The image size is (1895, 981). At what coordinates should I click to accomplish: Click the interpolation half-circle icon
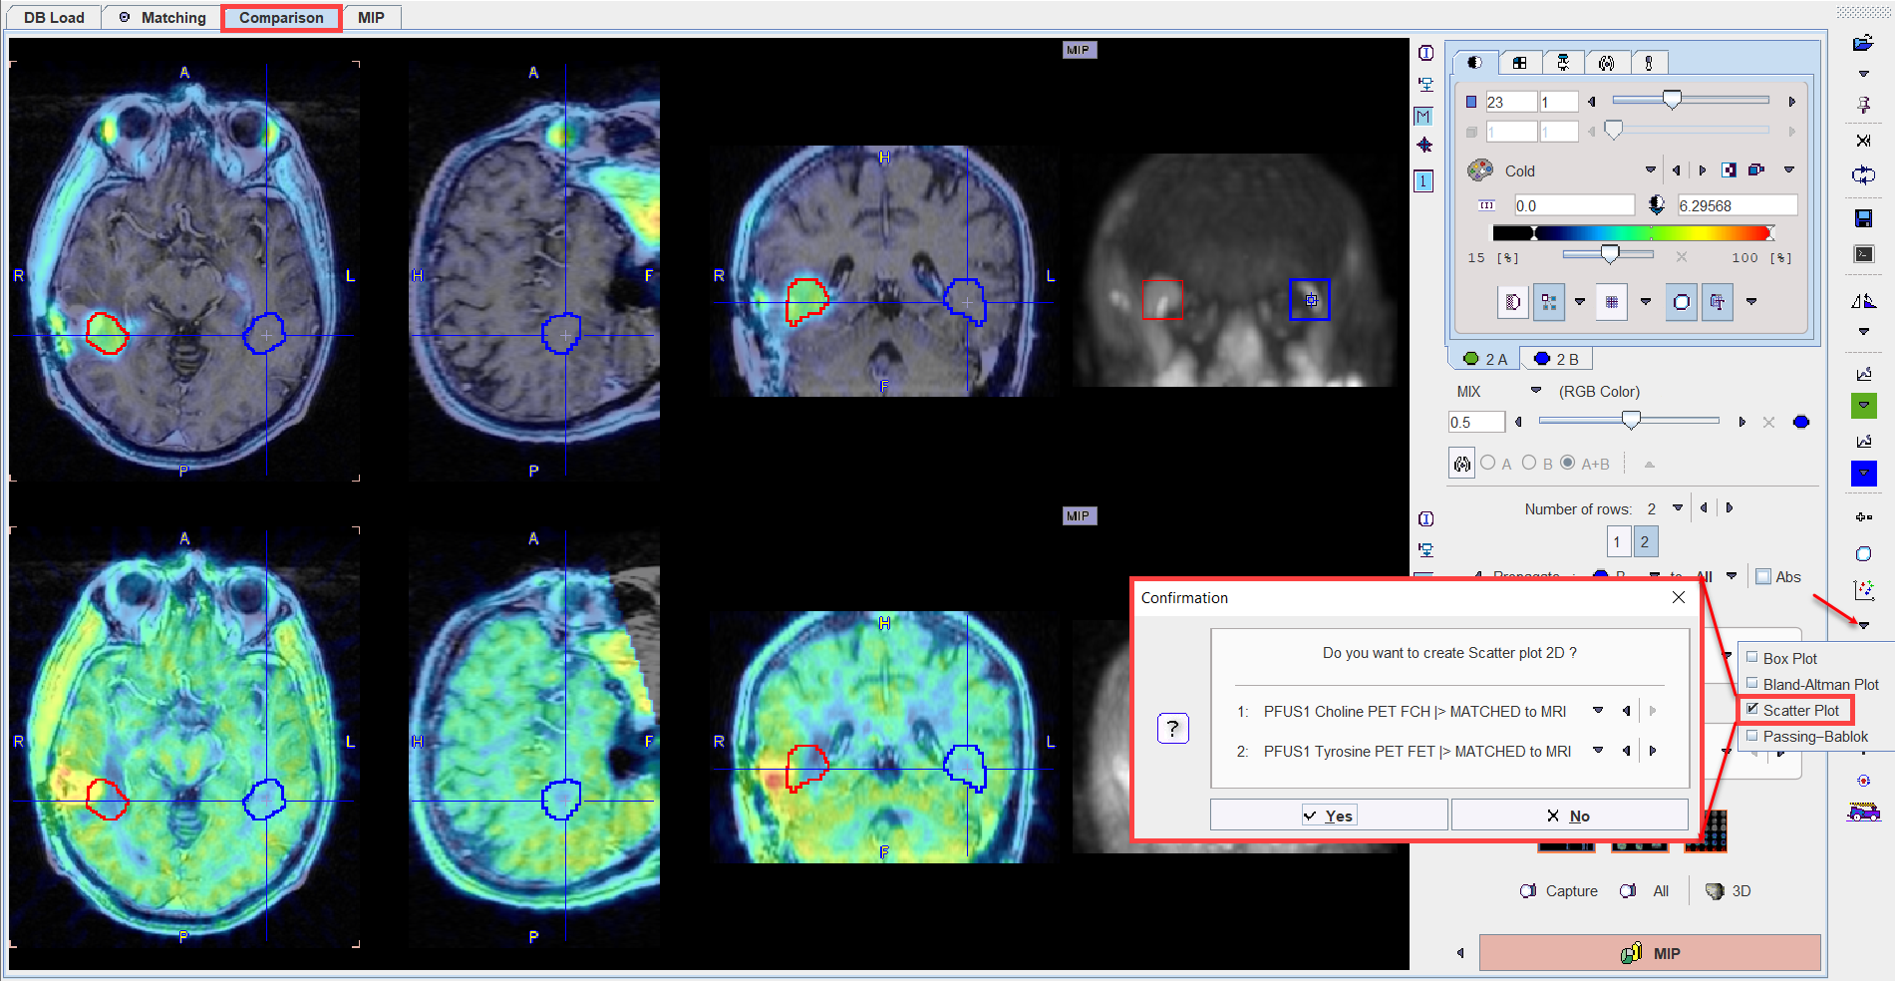(1512, 302)
